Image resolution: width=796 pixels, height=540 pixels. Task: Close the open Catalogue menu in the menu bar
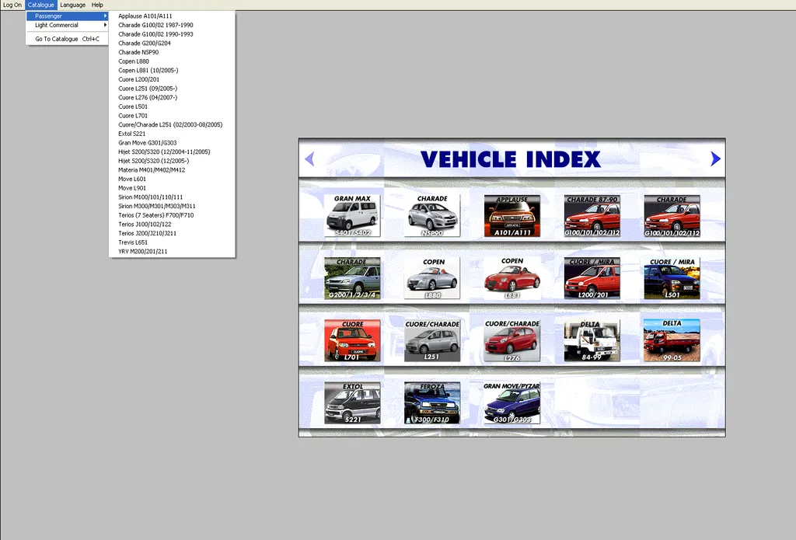tap(41, 5)
